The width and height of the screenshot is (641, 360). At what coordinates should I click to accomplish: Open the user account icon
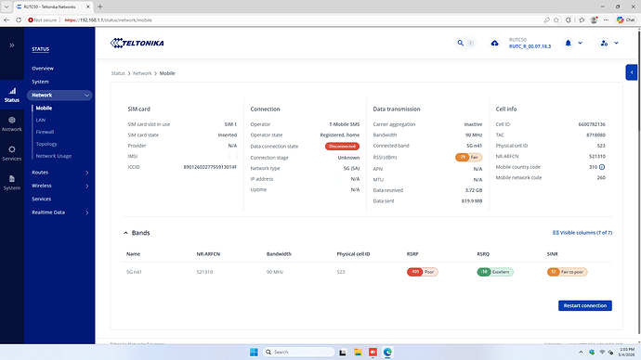604,43
